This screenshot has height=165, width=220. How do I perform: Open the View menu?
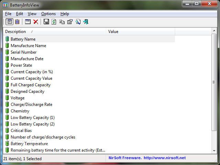pyautogui.click(x=32, y=14)
